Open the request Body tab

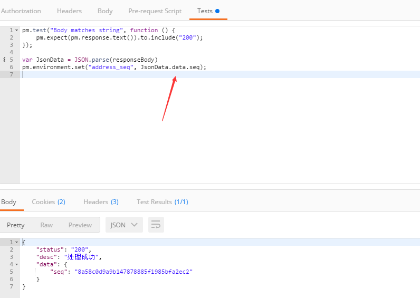105,11
